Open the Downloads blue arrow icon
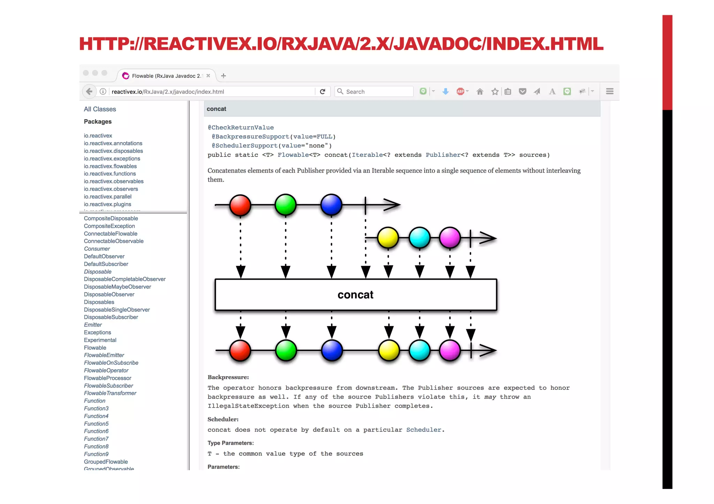Viewport: 714px width, 504px height. pyautogui.click(x=445, y=92)
